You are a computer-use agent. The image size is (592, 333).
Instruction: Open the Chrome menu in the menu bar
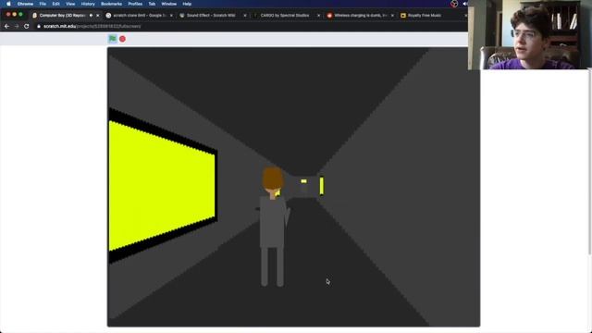[25, 4]
